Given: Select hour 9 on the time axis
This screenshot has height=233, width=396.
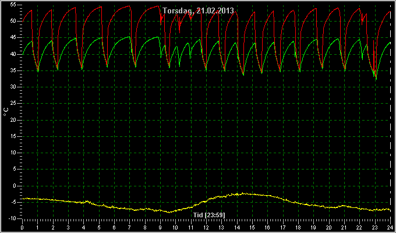Looking at the screenshot, I should pos(160,227).
